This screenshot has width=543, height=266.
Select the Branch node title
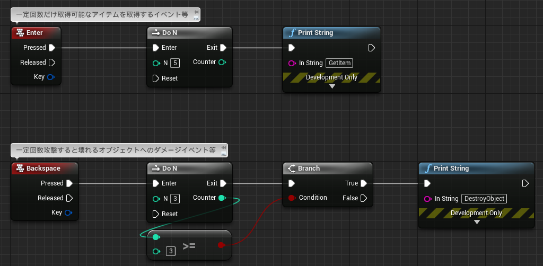(x=309, y=168)
